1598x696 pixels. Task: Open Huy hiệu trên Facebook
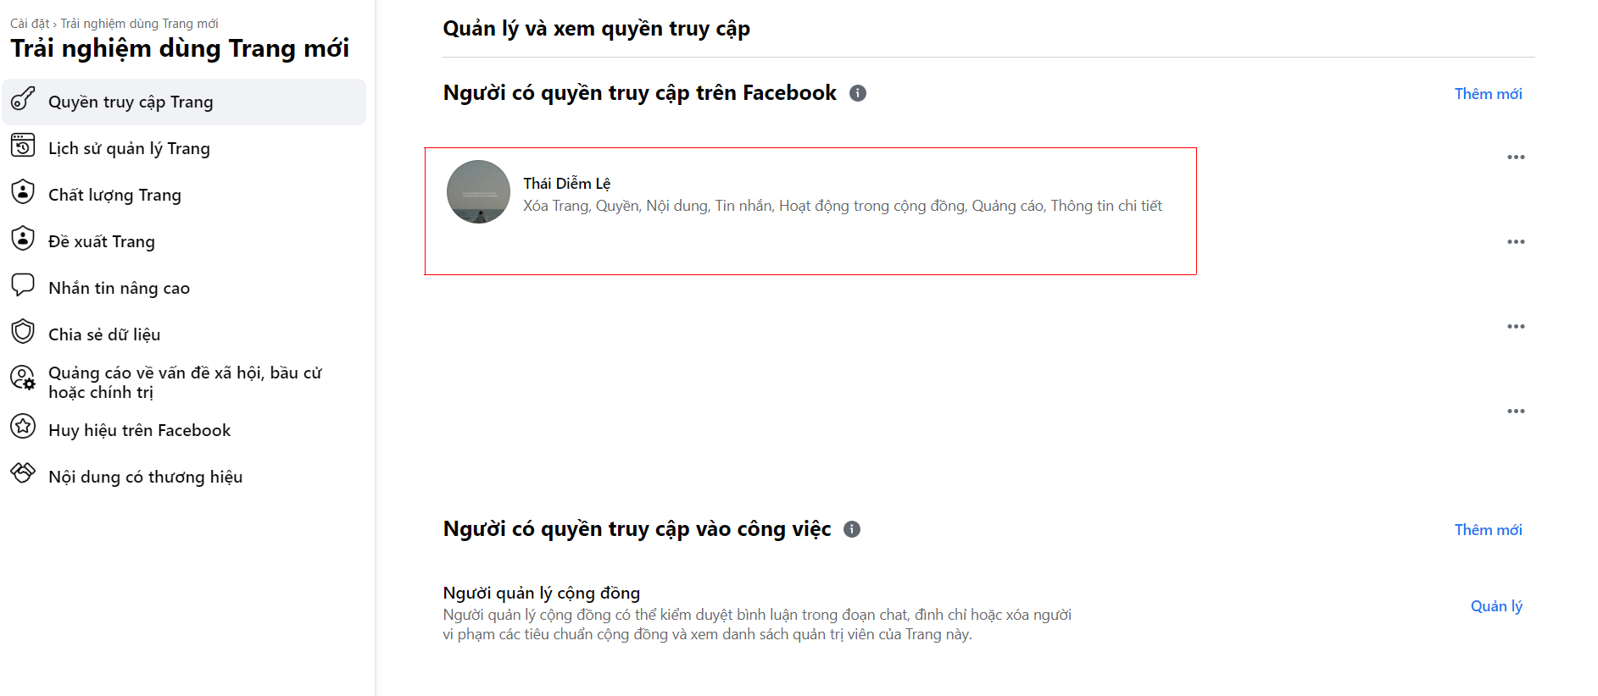184,430
